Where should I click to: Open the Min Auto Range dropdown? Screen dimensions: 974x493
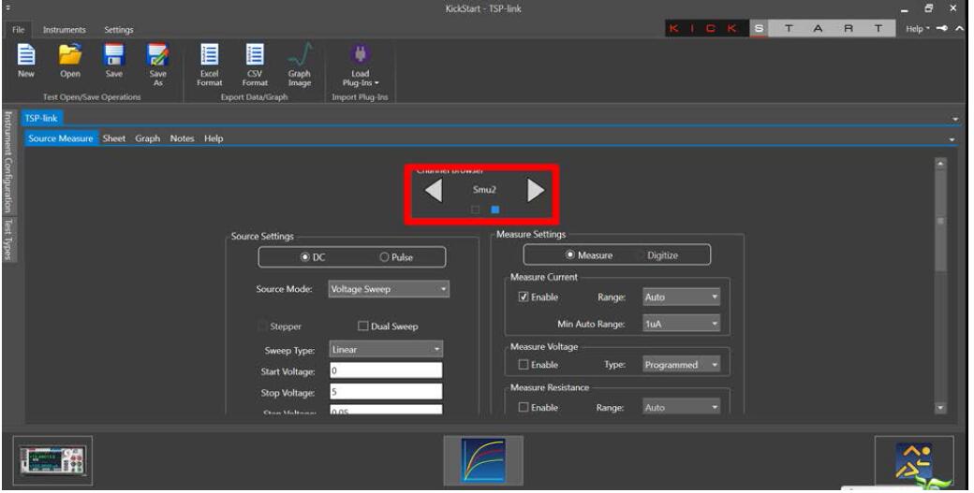pyautogui.click(x=681, y=324)
